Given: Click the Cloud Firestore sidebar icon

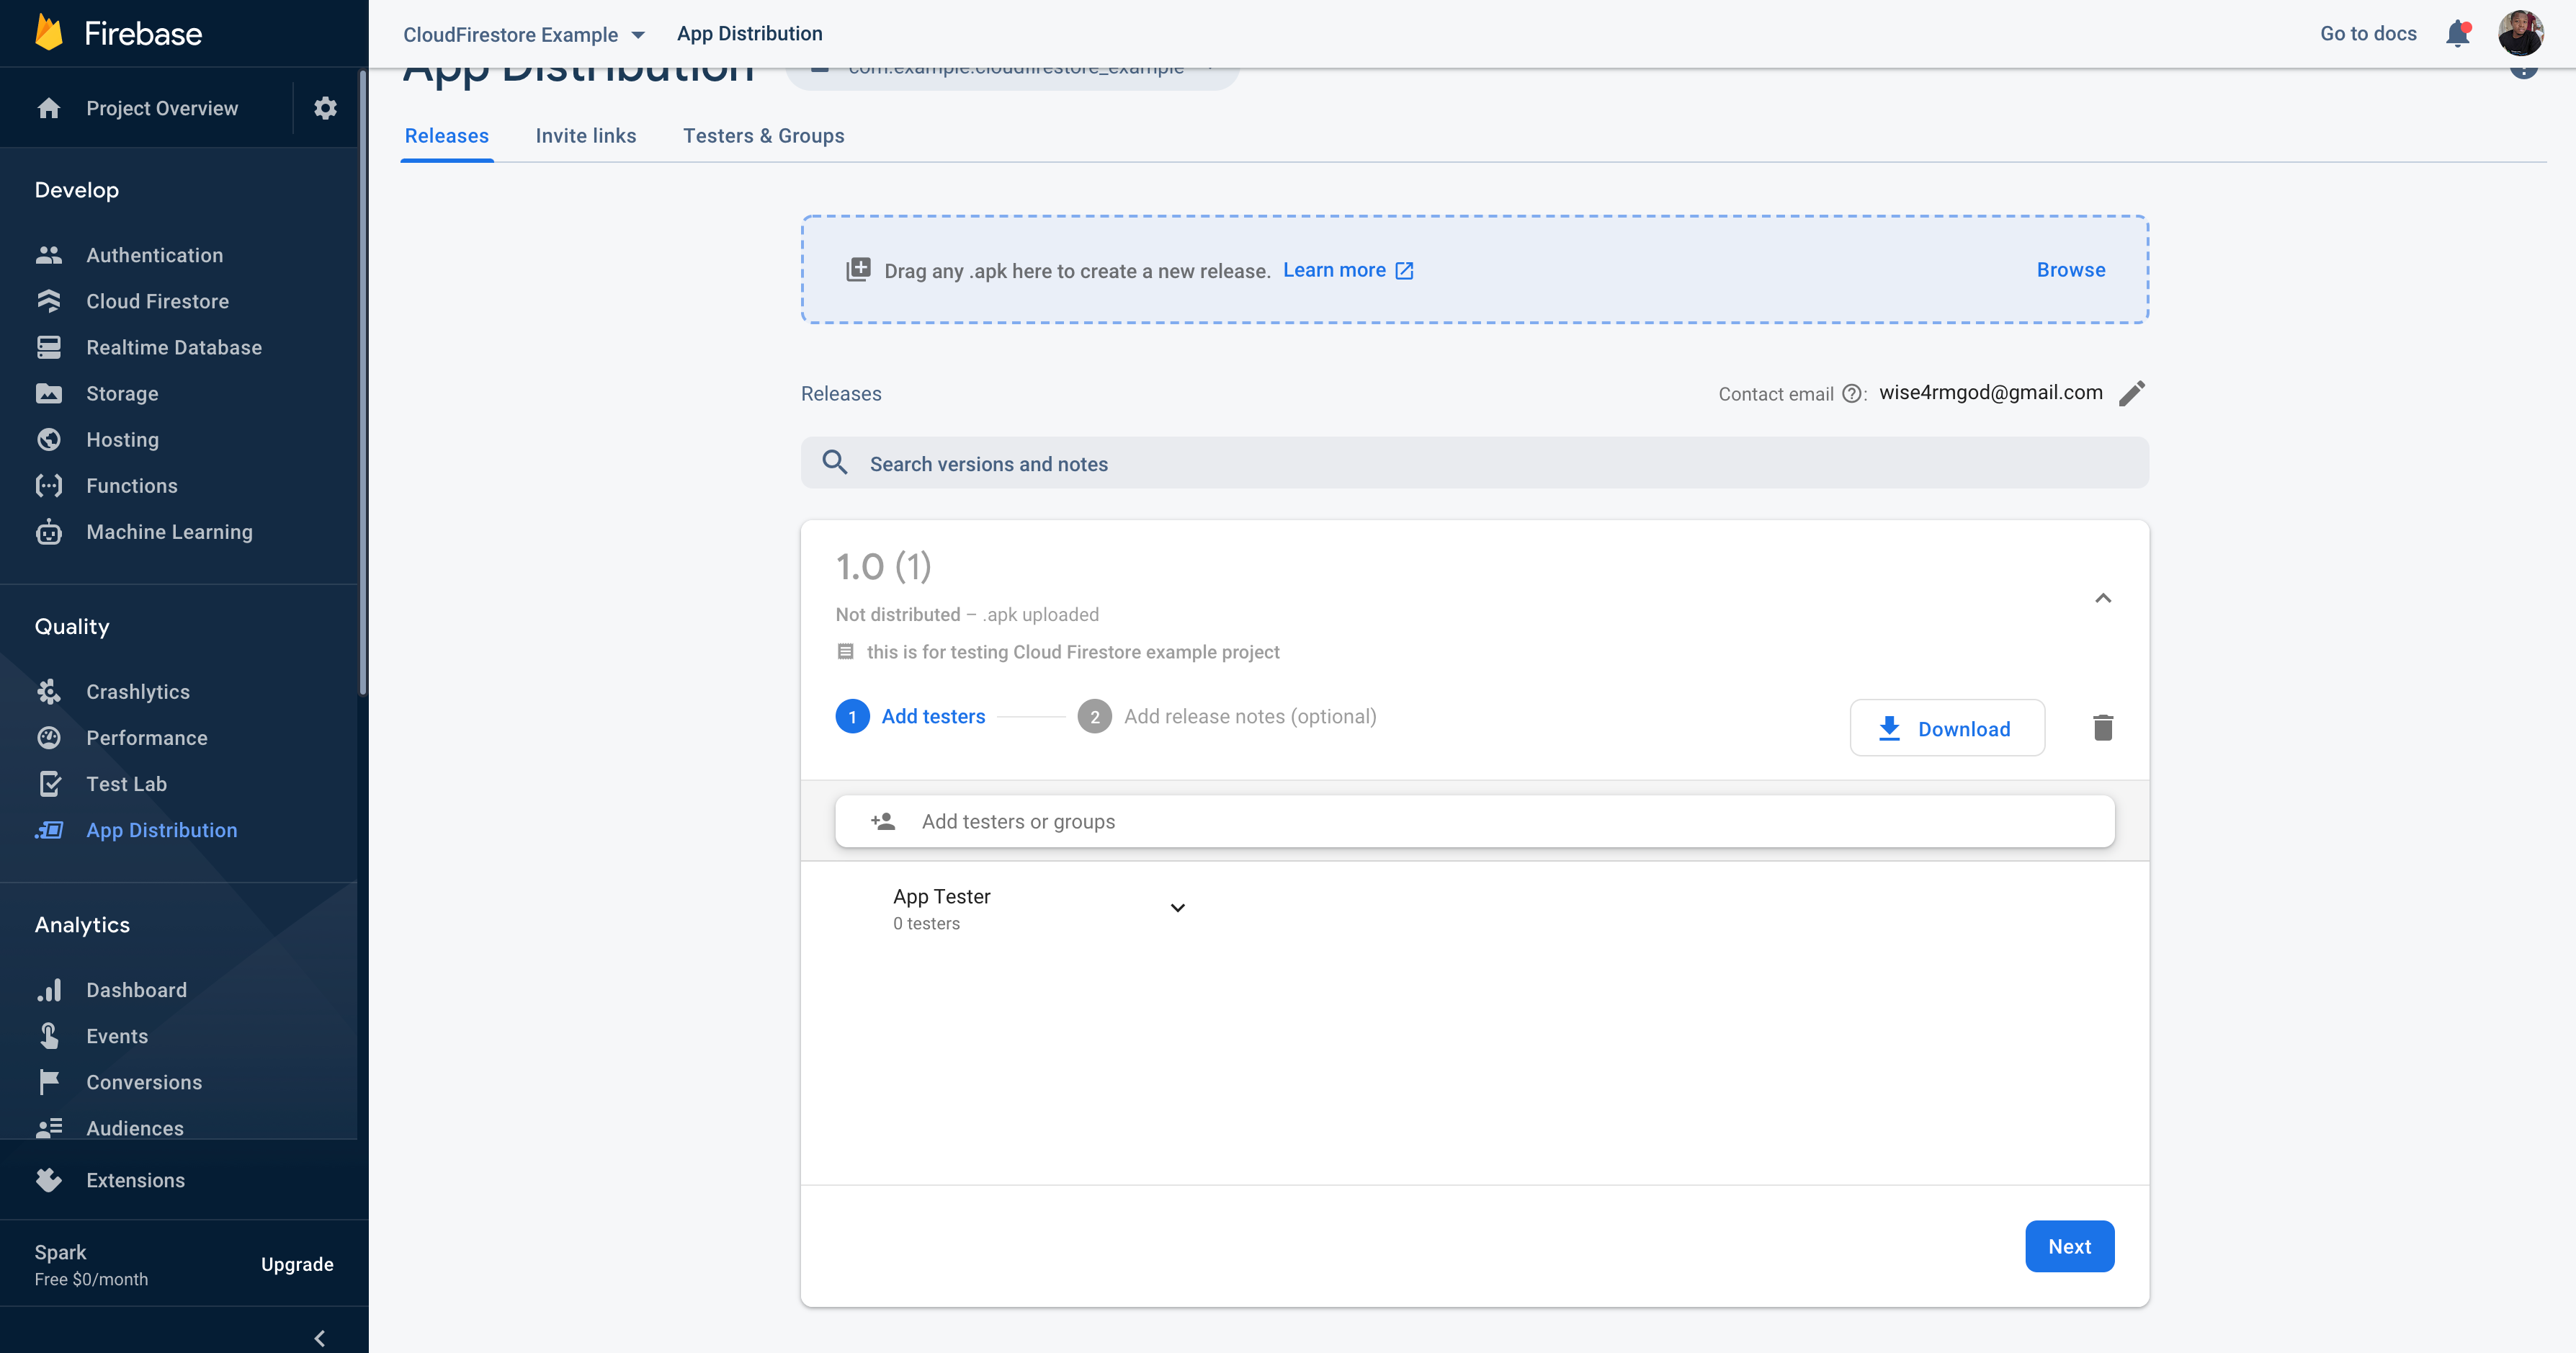Looking at the screenshot, I should click(x=49, y=301).
